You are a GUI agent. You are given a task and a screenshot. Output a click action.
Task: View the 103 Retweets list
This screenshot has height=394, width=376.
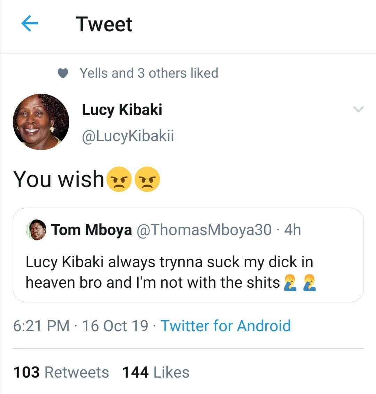61,372
